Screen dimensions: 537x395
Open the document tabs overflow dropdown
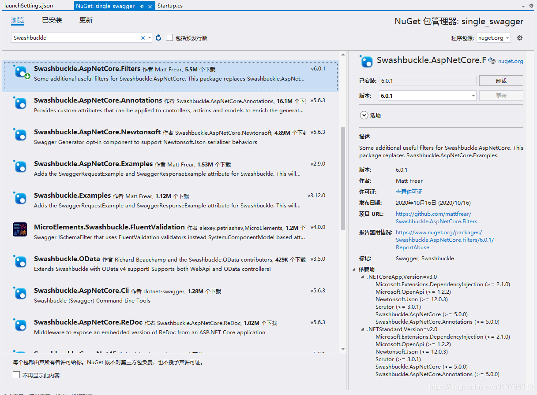(523, 6)
